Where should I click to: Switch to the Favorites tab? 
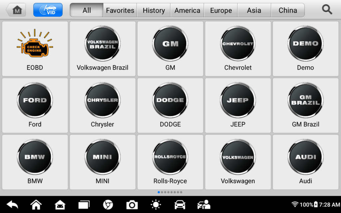pos(120,10)
